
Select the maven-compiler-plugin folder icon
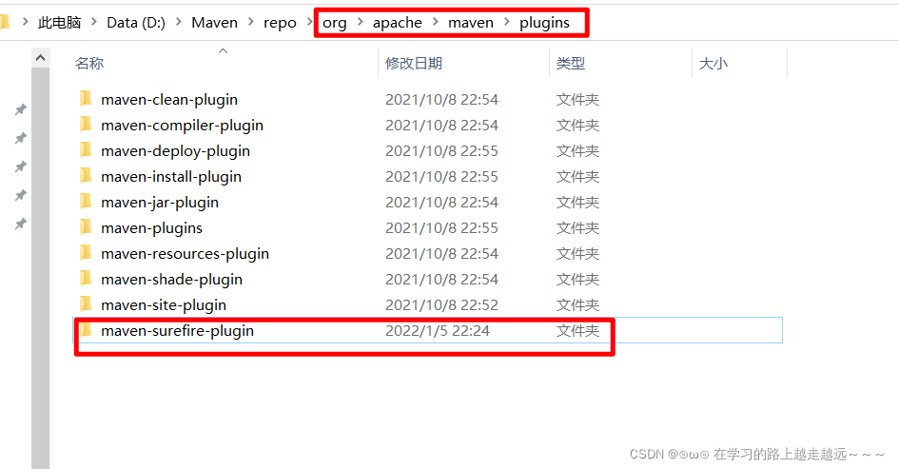point(86,125)
